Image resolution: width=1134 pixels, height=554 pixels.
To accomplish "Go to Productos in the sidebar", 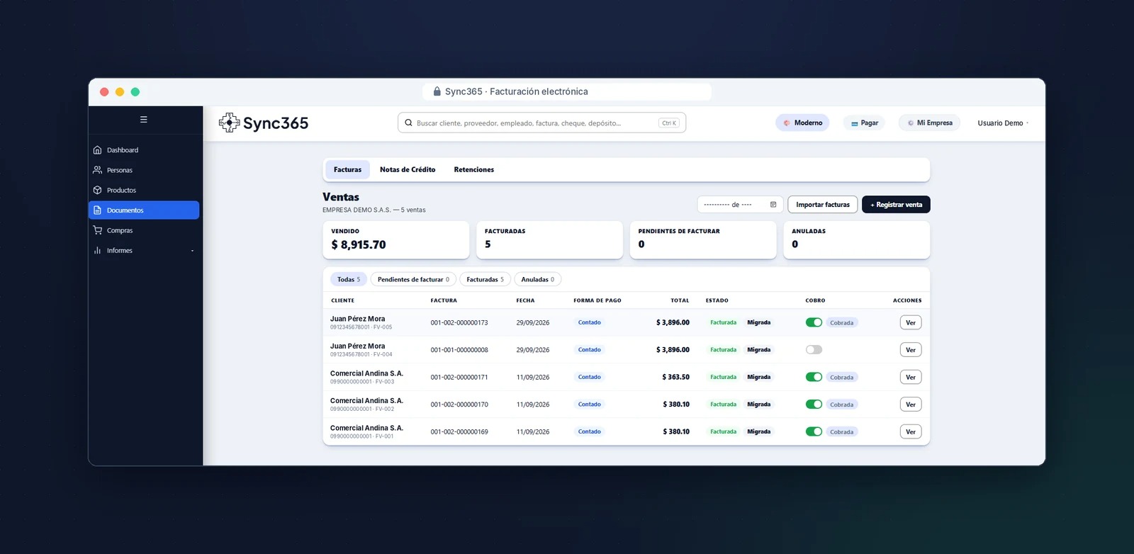I will click(144, 190).
